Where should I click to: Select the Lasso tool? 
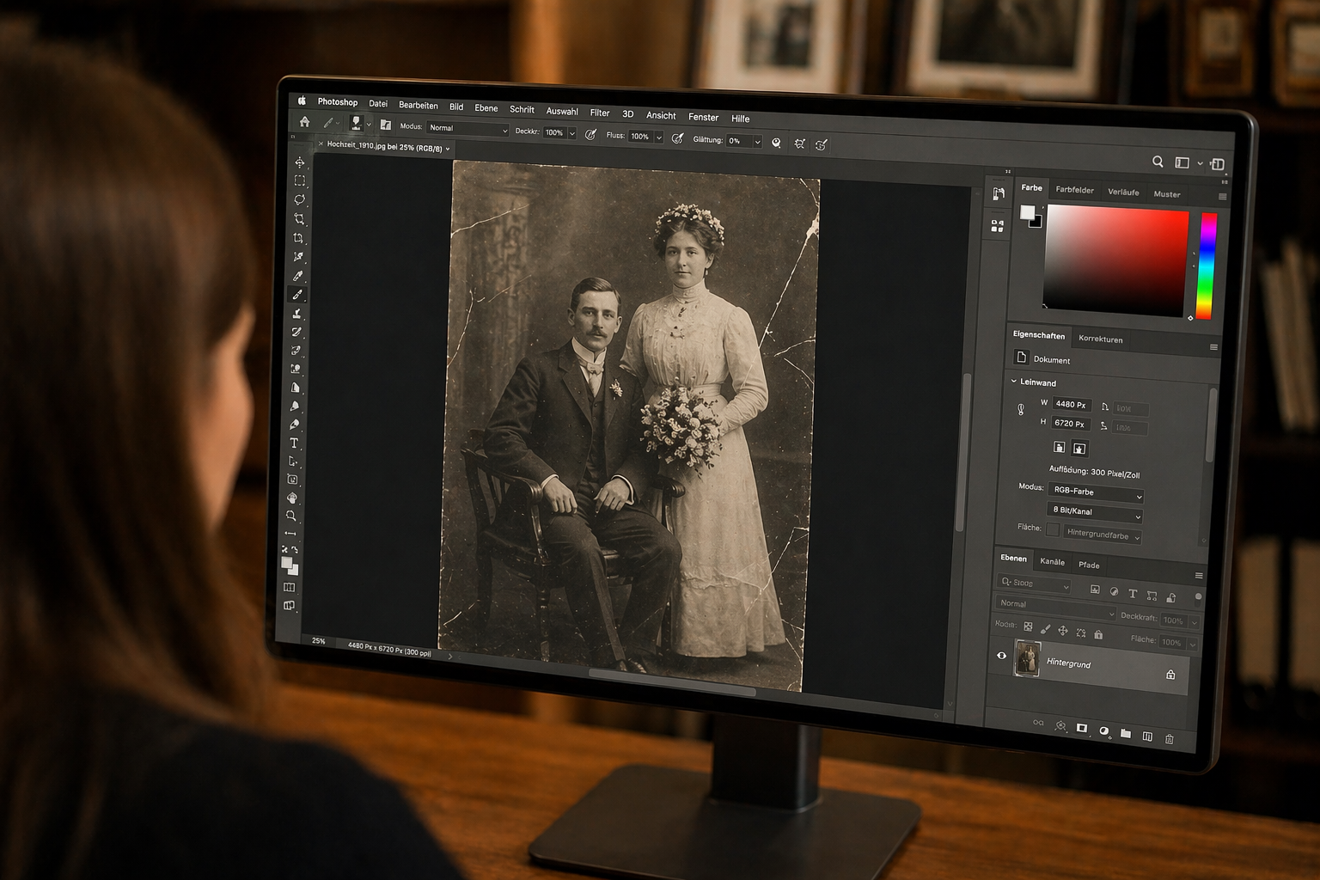click(299, 199)
